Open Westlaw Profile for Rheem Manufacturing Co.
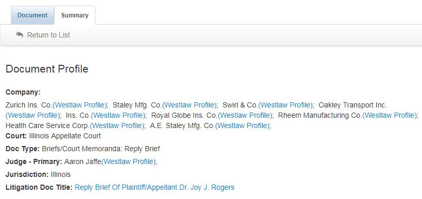This screenshot has width=422, height=199. pos(390,116)
